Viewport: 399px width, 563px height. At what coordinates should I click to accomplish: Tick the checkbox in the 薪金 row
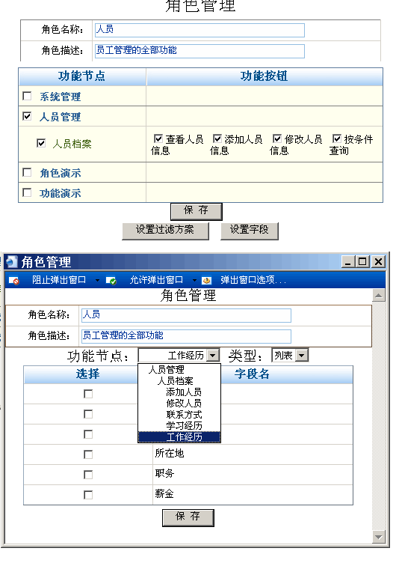pyautogui.click(x=88, y=495)
